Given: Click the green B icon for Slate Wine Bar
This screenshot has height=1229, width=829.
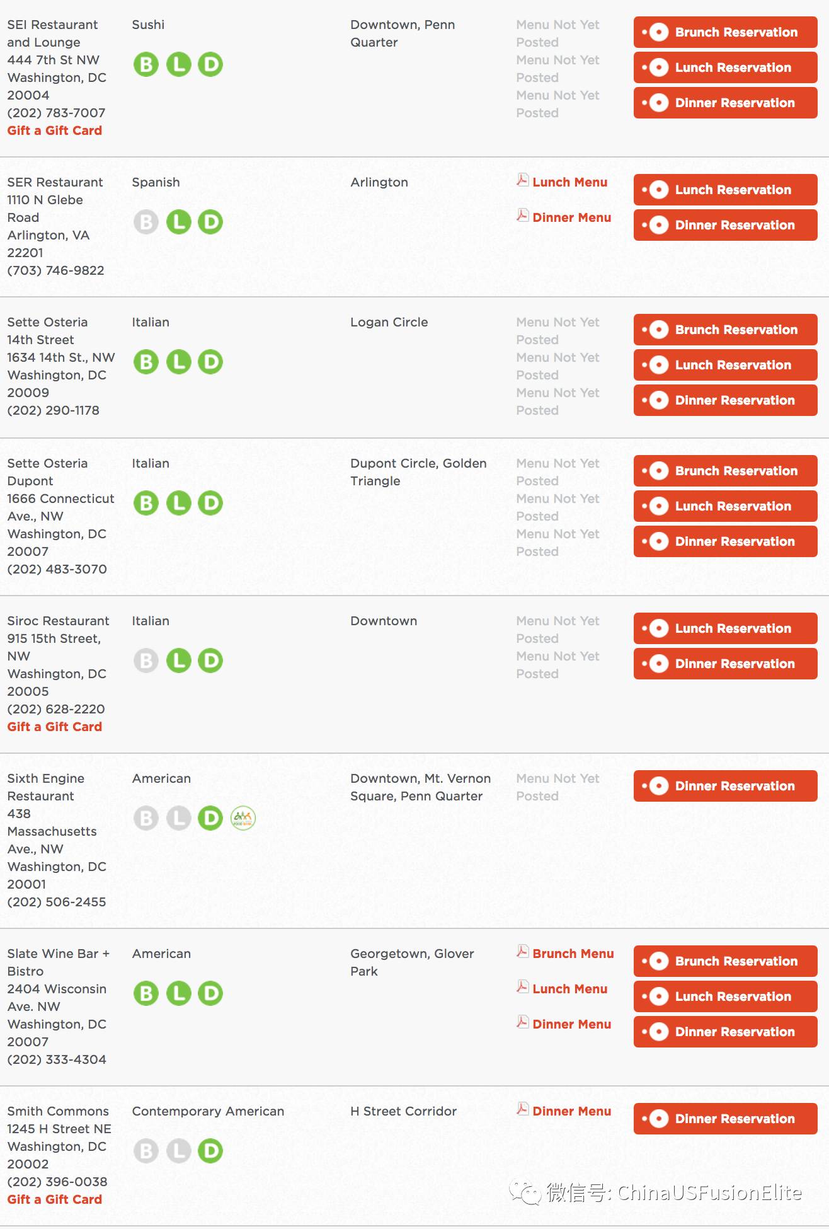Looking at the screenshot, I should coord(146,993).
